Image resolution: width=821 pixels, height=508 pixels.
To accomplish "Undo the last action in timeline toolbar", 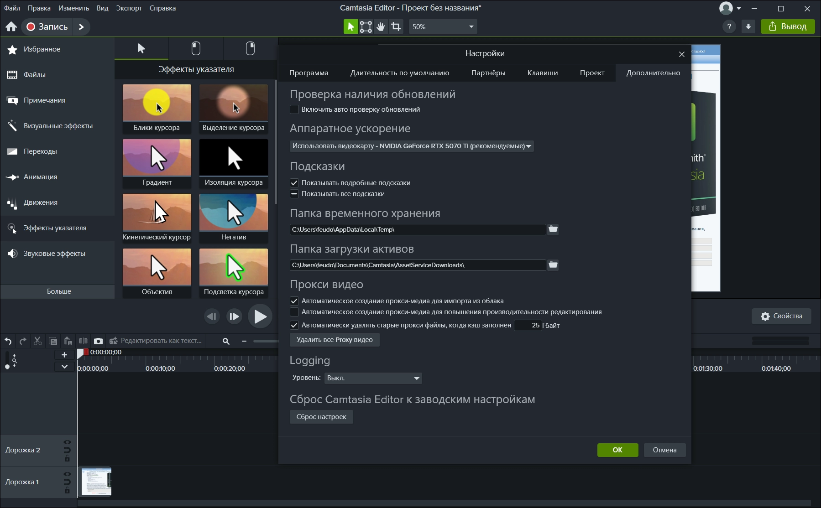I will click(x=8, y=341).
